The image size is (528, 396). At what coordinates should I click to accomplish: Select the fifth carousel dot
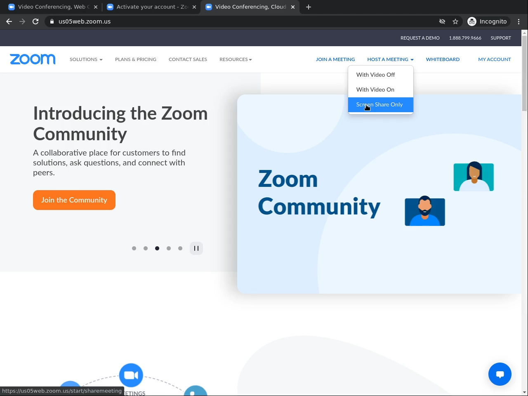(x=180, y=248)
